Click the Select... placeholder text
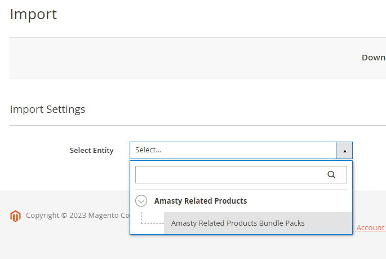This screenshot has height=259, width=386. tap(148, 150)
